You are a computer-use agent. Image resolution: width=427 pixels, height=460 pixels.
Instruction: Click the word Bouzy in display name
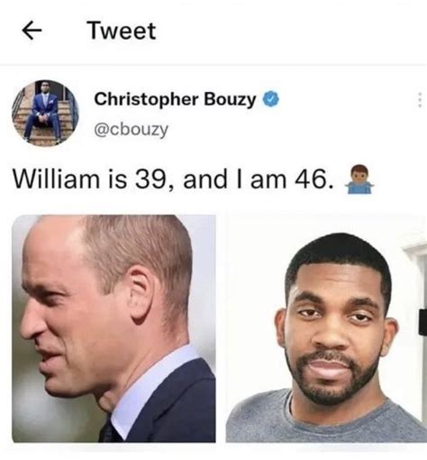click(230, 100)
